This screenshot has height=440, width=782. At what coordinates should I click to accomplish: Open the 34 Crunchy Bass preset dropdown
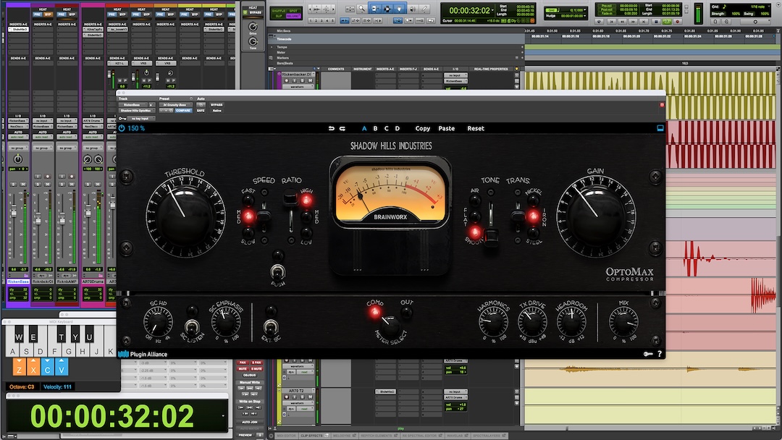click(x=175, y=105)
